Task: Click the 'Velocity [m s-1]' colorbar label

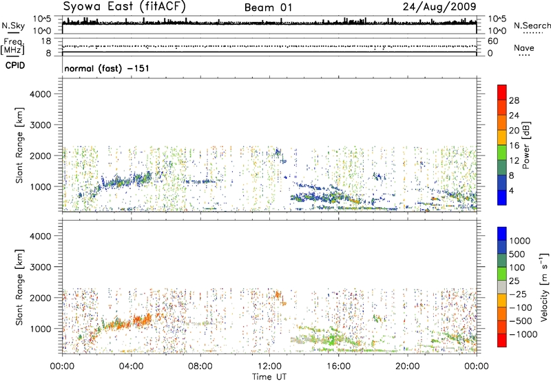Action: pos(544,287)
